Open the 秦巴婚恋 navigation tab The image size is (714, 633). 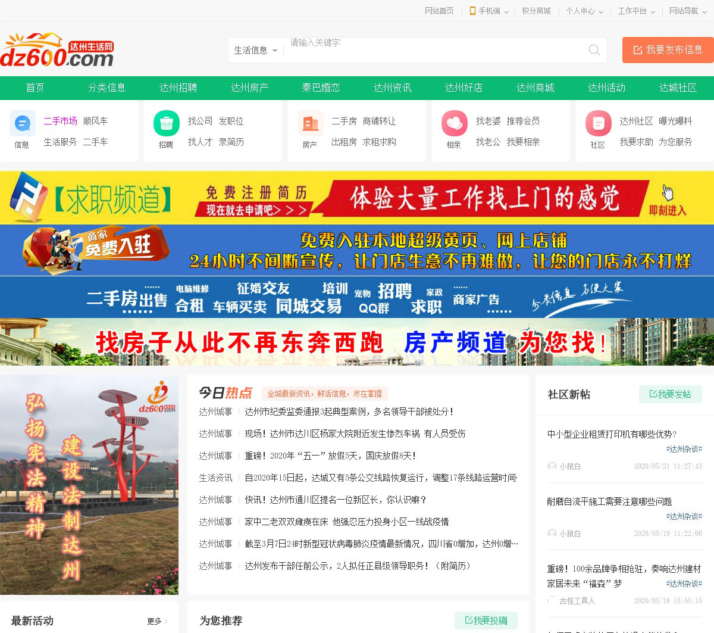[321, 88]
